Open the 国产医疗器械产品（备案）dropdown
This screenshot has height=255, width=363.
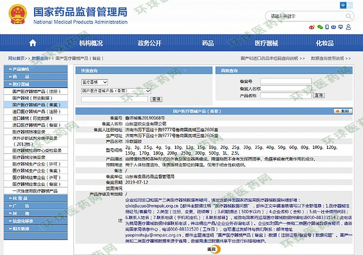click(x=115, y=90)
